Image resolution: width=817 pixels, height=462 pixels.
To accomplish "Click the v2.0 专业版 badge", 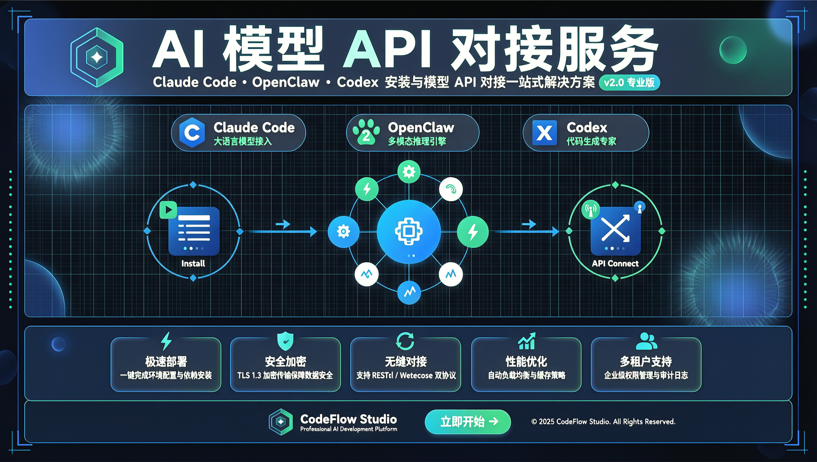I will coord(630,82).
